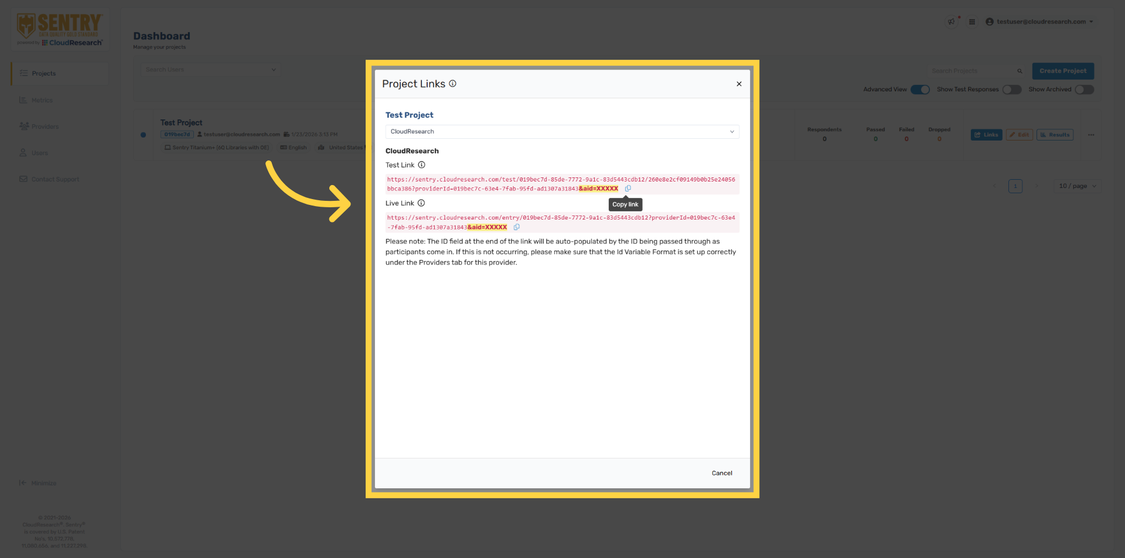1125x558 pixels.
Task: Enable Show Test Responses
Action: (1011, 90)
